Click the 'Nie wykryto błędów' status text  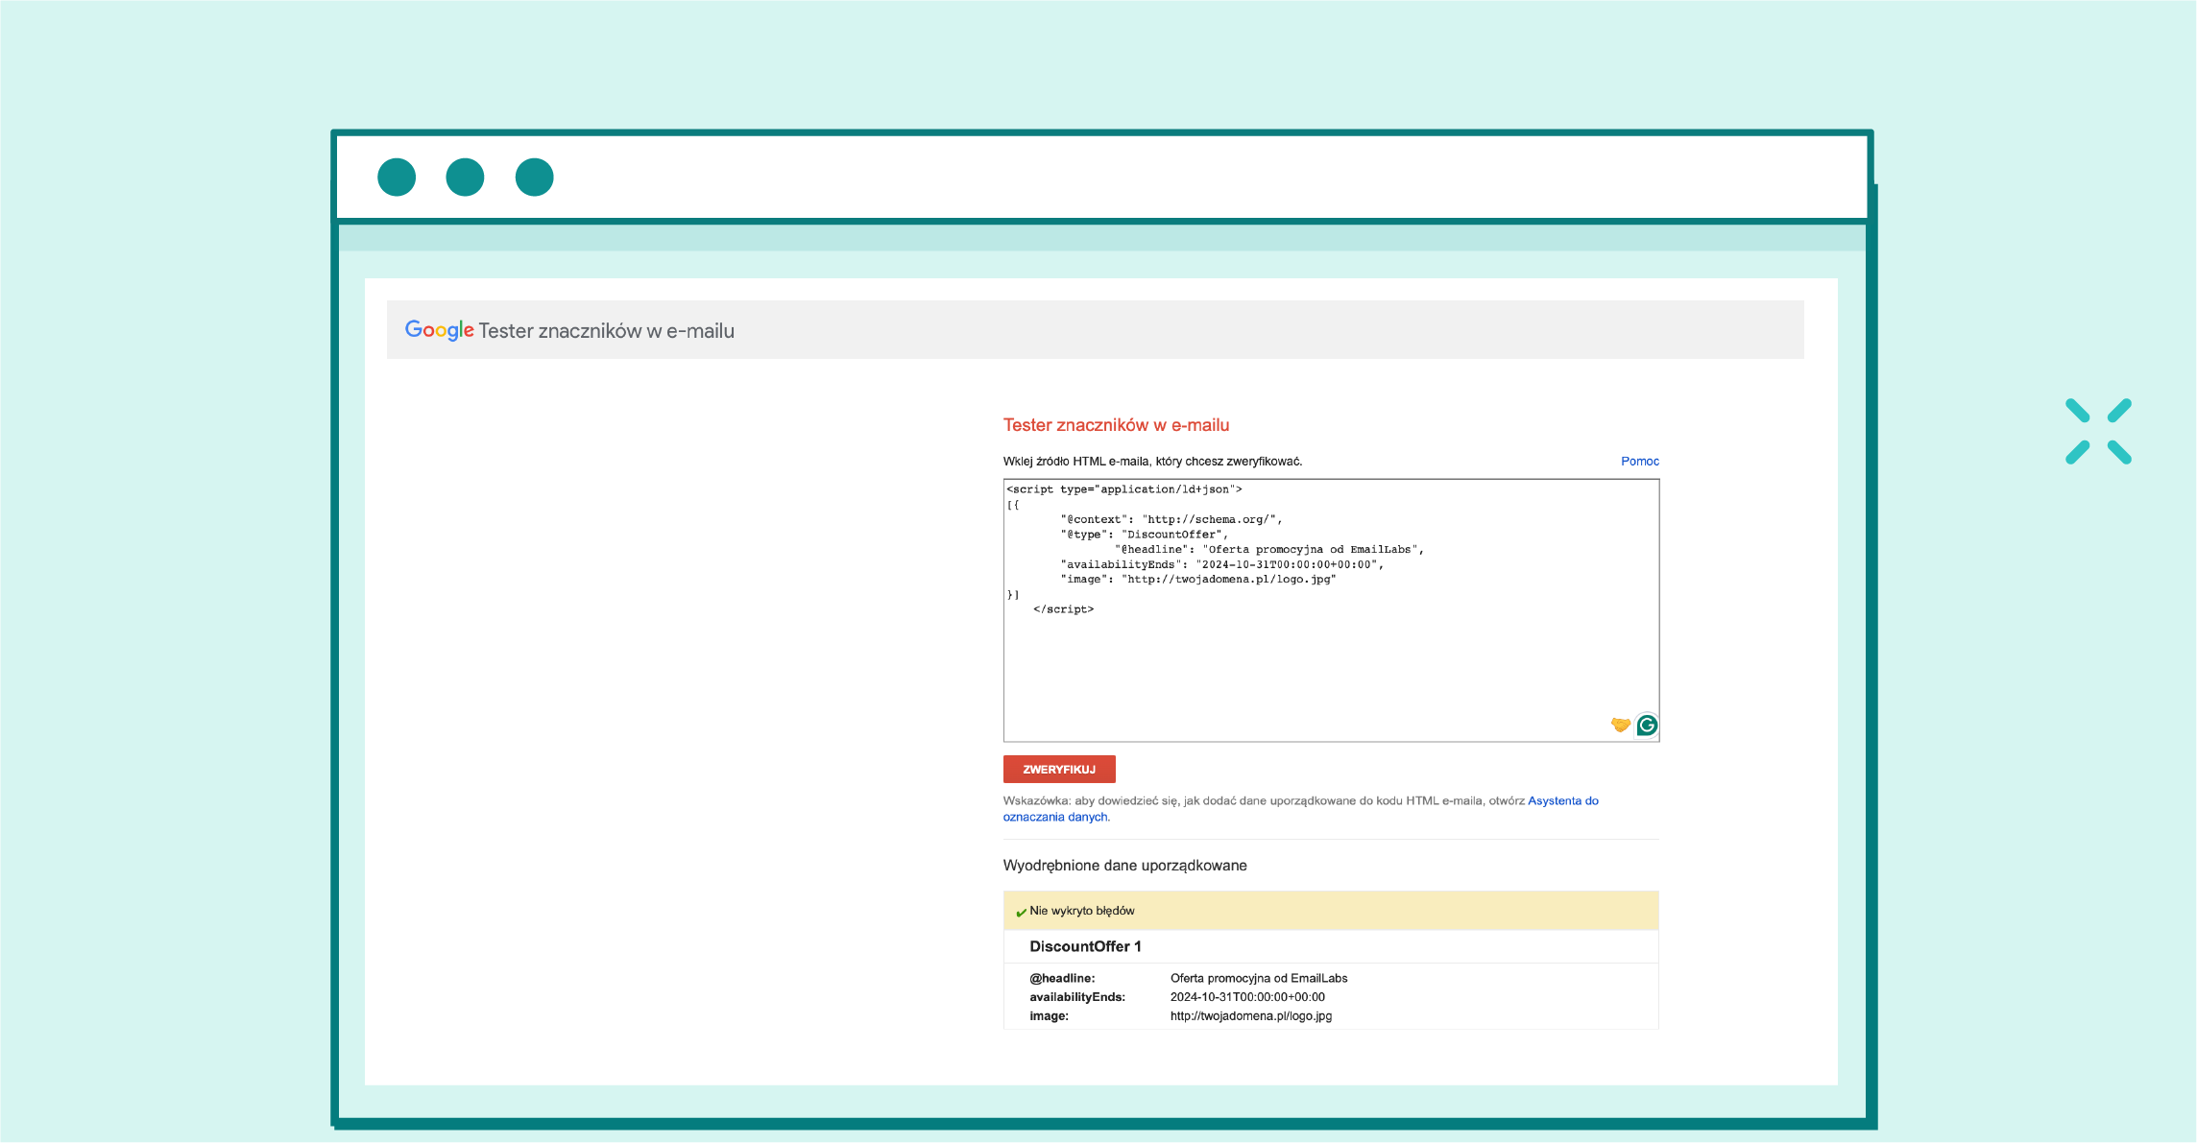1082,911
